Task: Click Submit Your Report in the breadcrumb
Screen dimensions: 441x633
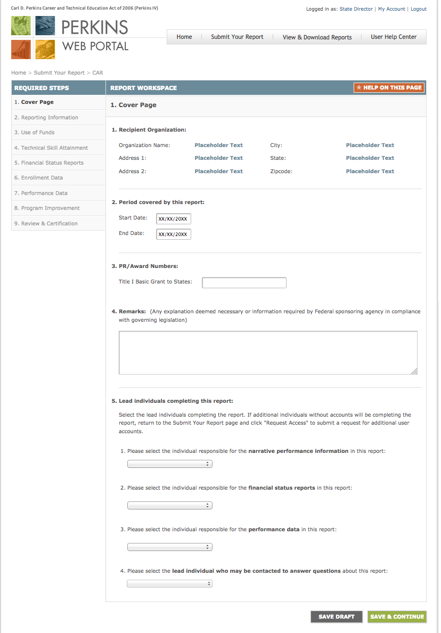Action: [59, 72]
